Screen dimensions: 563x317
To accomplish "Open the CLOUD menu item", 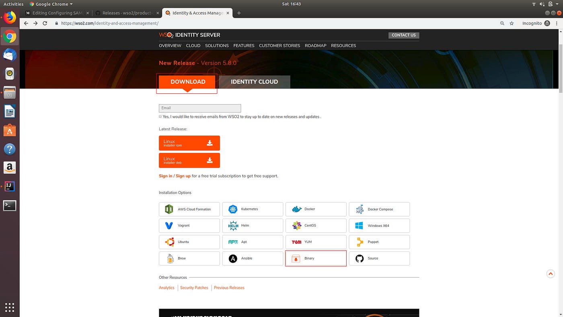I will (x=193, y=45).
